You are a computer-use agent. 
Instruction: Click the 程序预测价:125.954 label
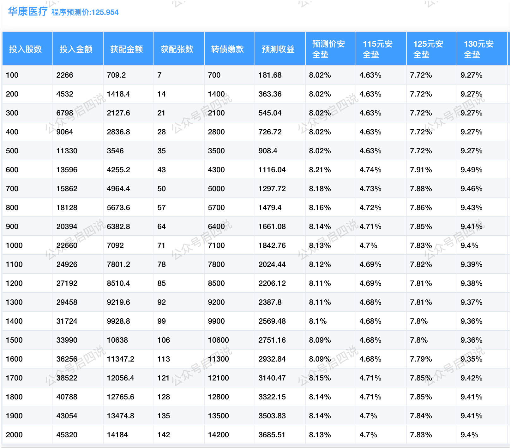pos(85,12)
